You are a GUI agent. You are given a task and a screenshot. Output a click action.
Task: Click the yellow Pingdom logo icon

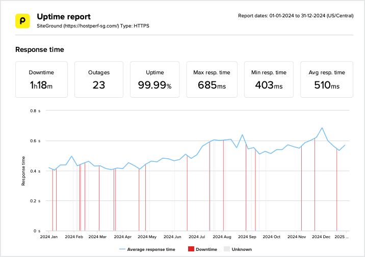(22, 21)
